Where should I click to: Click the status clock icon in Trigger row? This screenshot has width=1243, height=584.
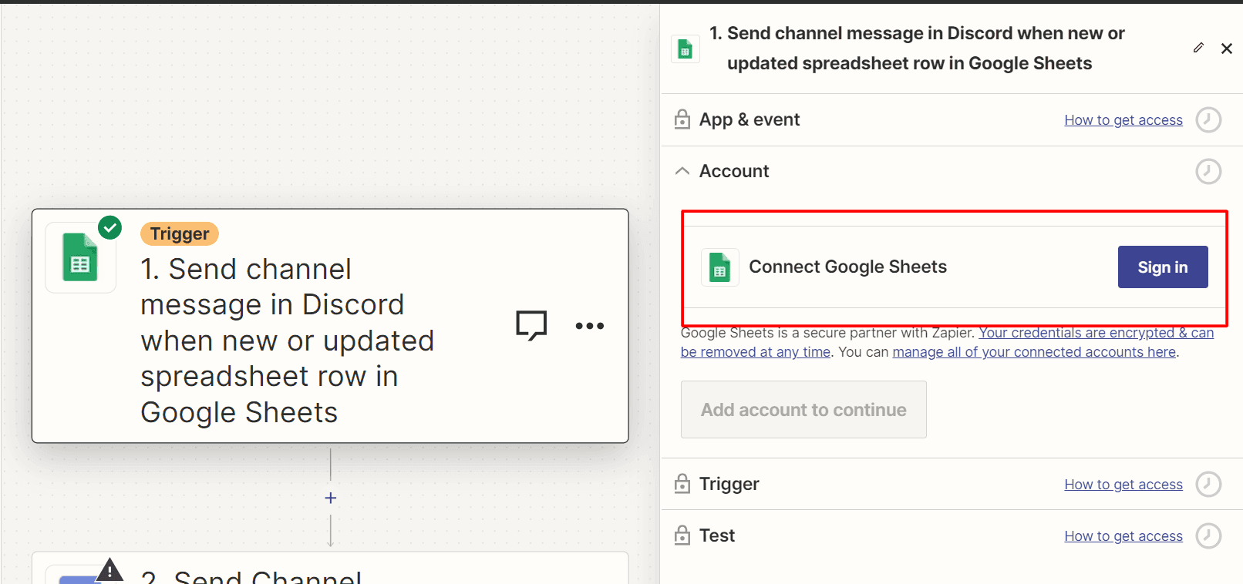(1208, 484)
